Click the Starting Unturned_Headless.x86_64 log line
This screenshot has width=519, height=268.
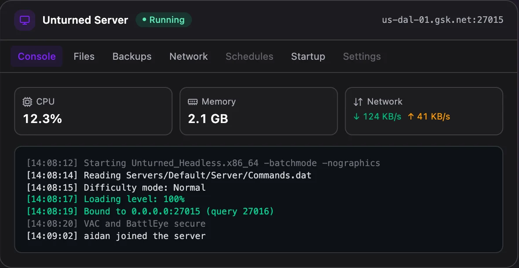coord(203,163)
